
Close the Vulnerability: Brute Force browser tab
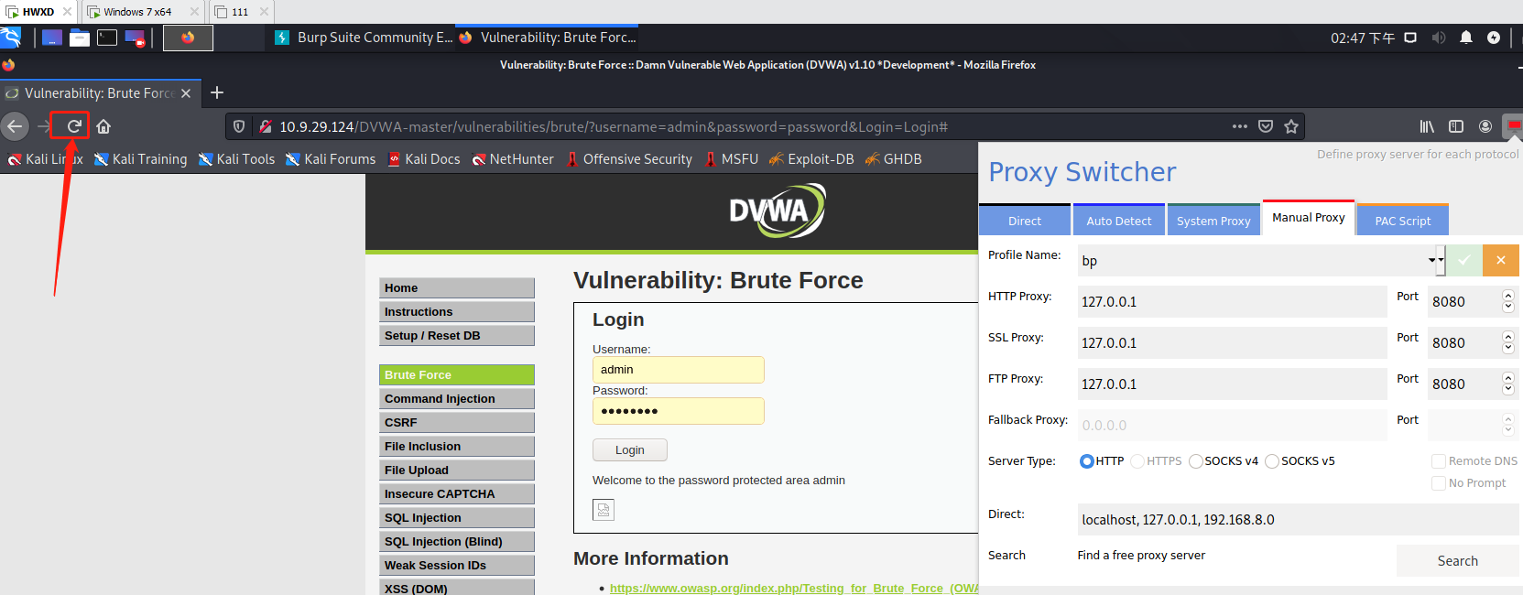[186, 93]
